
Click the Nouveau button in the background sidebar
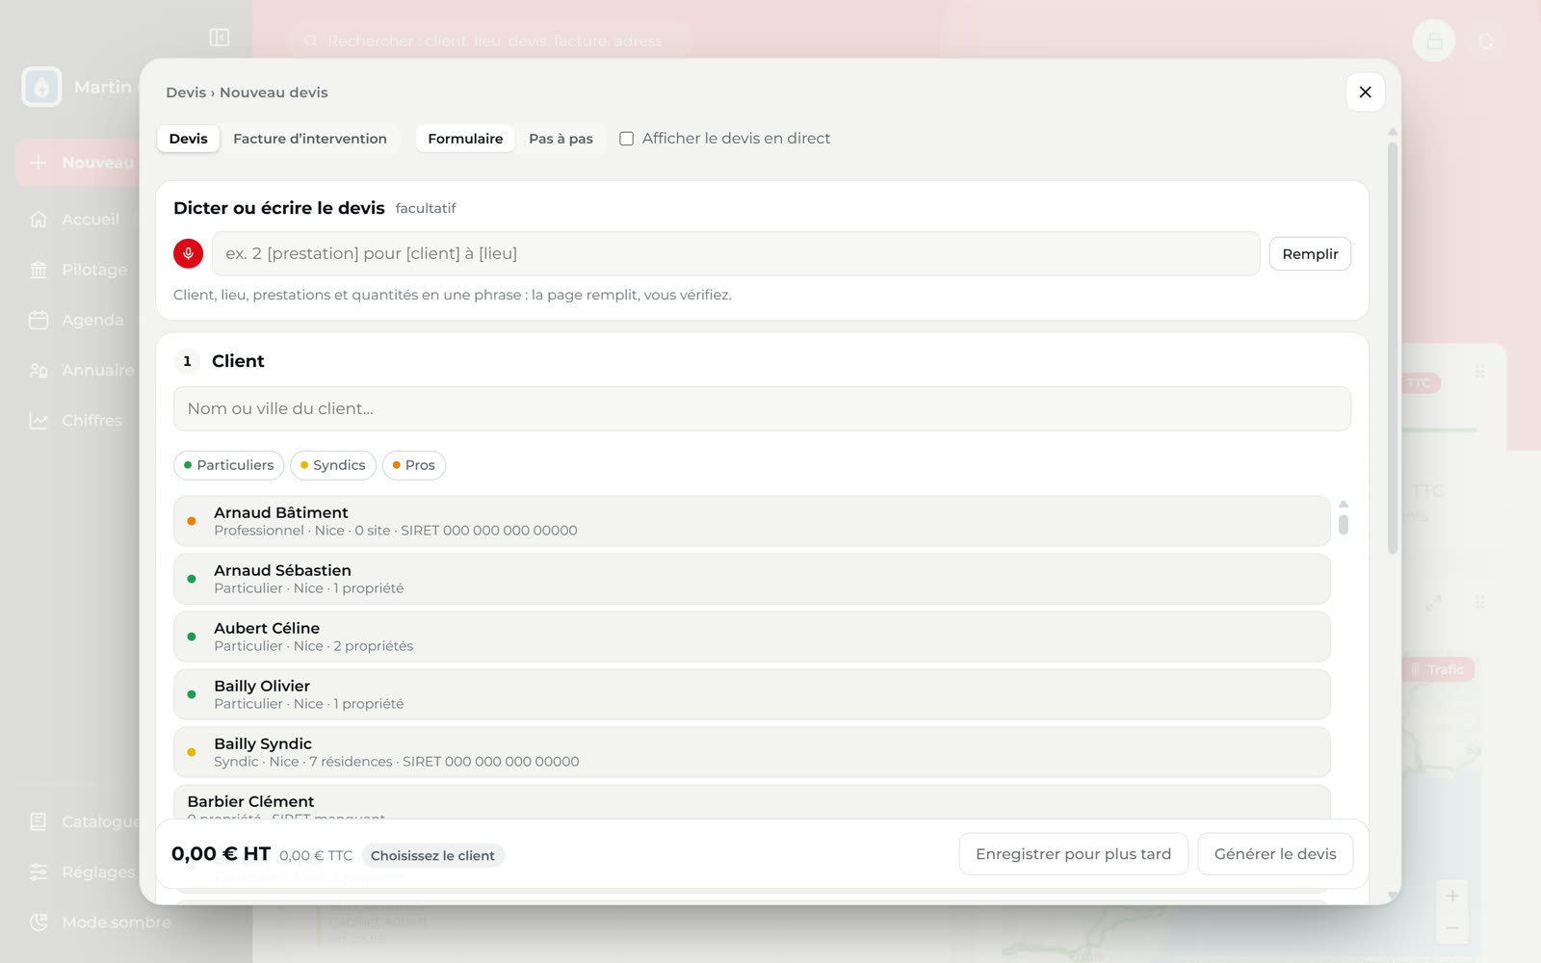79,163
